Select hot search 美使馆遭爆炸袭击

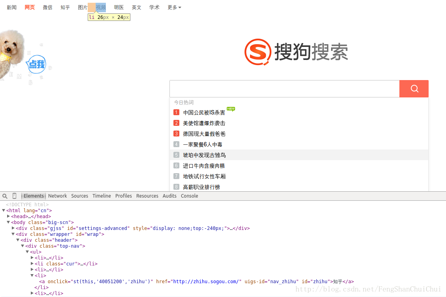click(x=204, y=123)
